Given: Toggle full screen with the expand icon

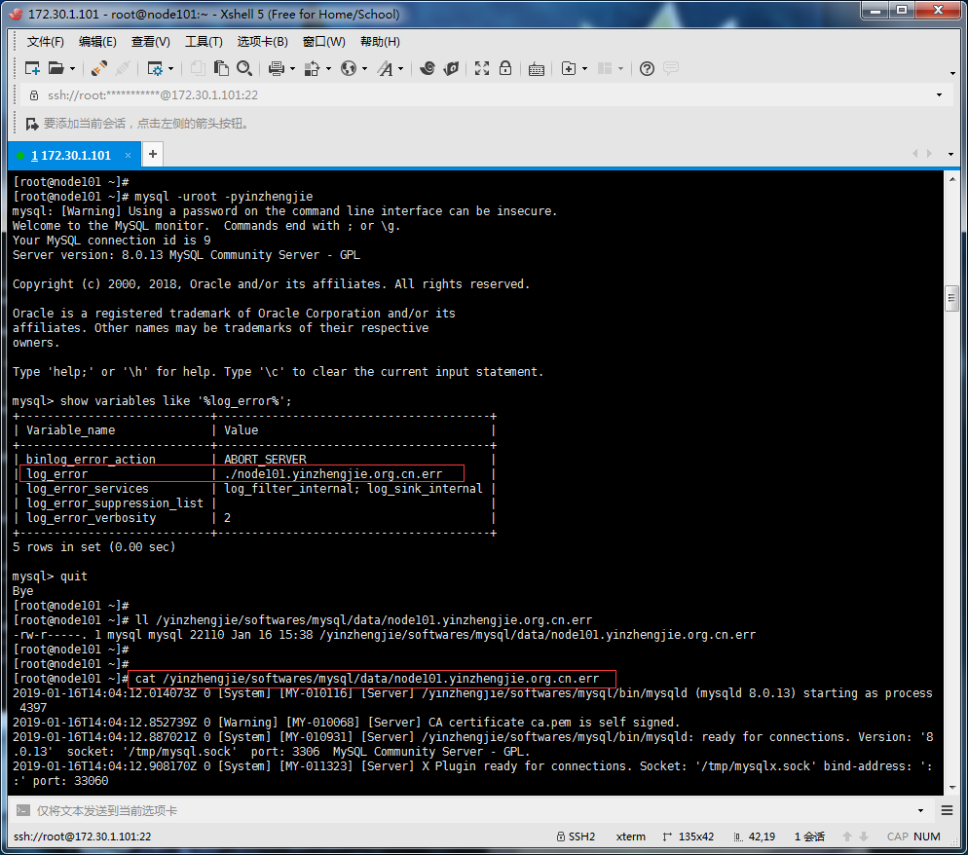Looking at the screenshot, I should (481, 68).
